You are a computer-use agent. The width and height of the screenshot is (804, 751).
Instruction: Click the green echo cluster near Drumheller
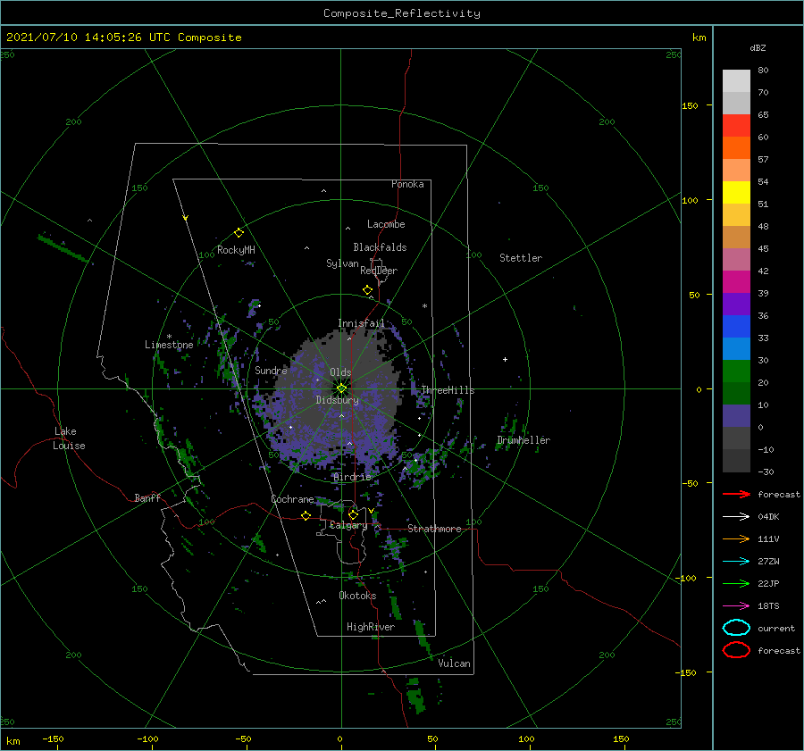[507, 431]
